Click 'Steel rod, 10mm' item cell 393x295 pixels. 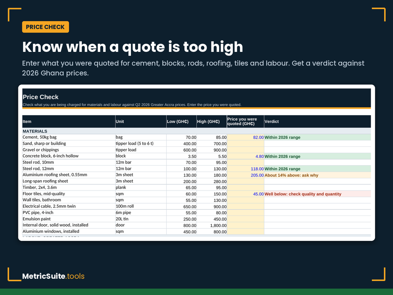[69, 162]
